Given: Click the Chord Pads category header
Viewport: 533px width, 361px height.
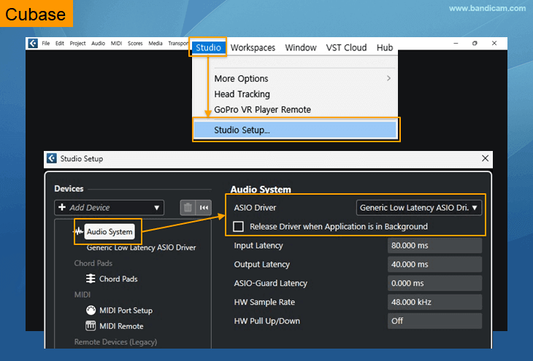Looking at the screenshot, I should [93, 263].
